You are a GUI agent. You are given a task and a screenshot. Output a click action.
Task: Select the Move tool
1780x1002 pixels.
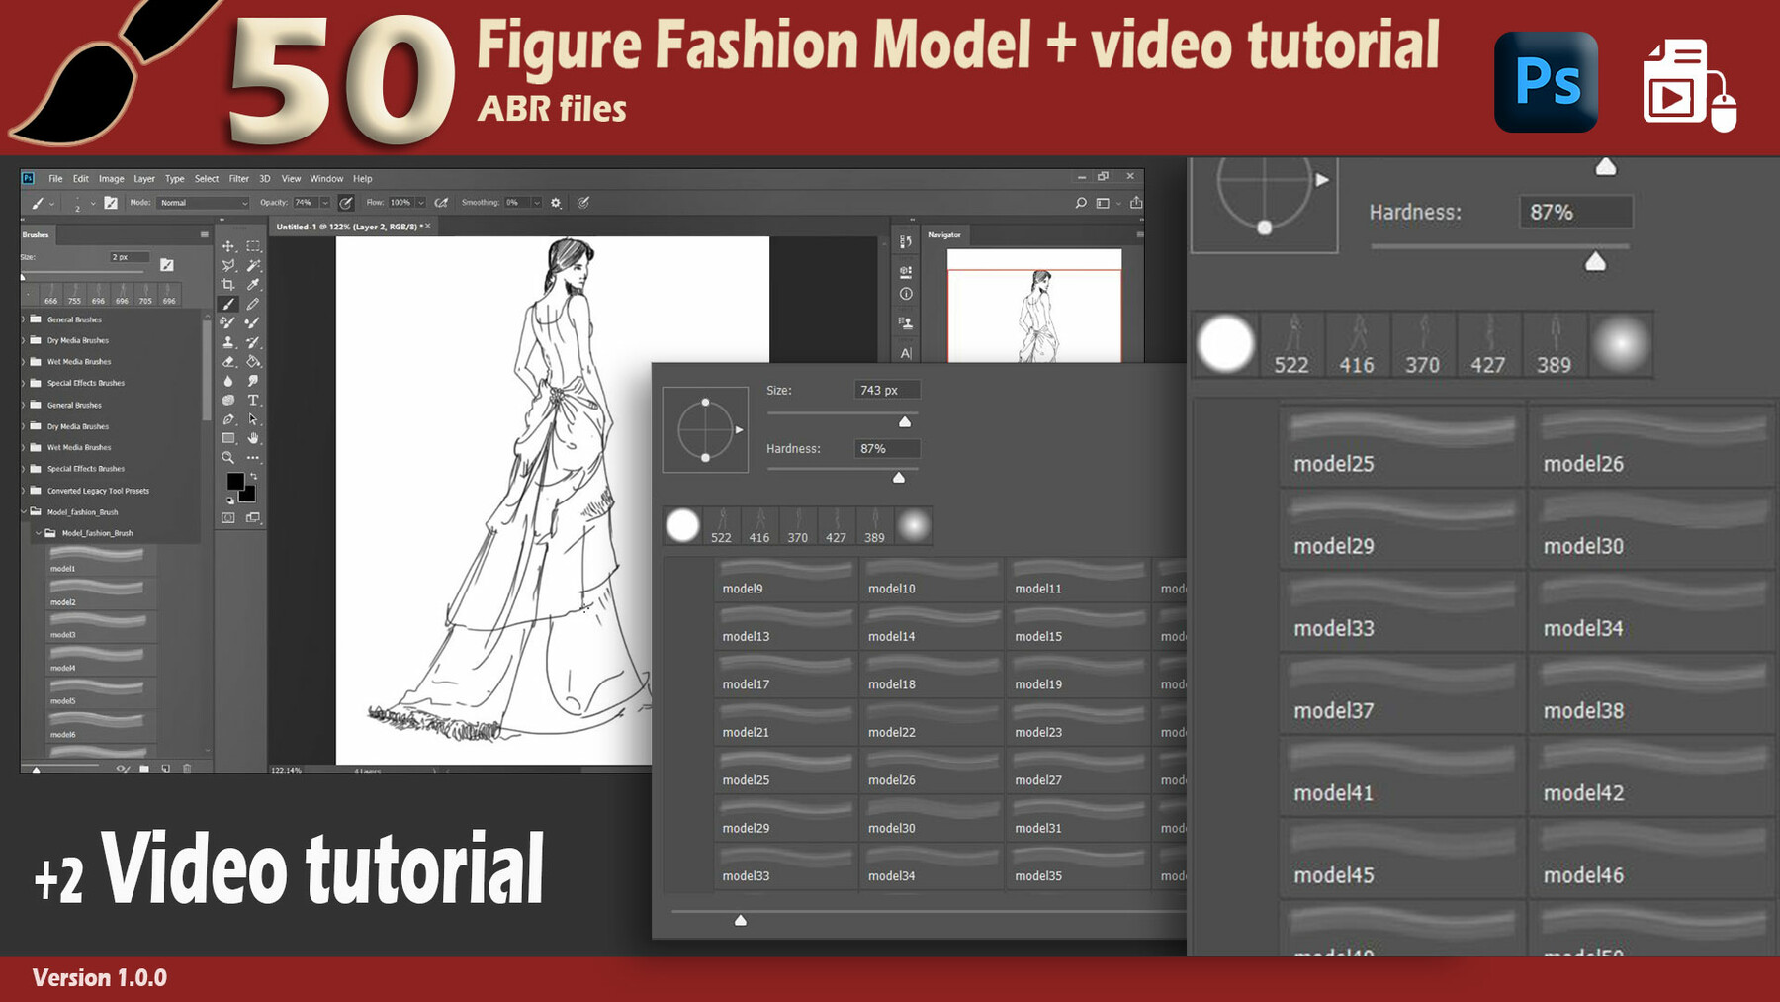[x=228, y=246]
